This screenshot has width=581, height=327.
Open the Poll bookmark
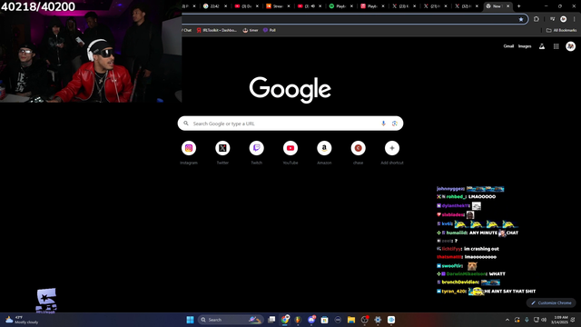pos(270,30)
